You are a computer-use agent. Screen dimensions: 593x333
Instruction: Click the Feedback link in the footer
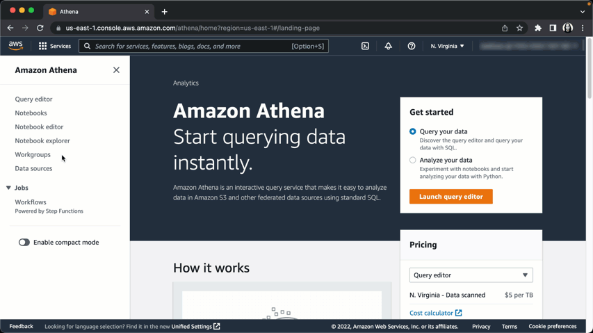tap(21, 326)
